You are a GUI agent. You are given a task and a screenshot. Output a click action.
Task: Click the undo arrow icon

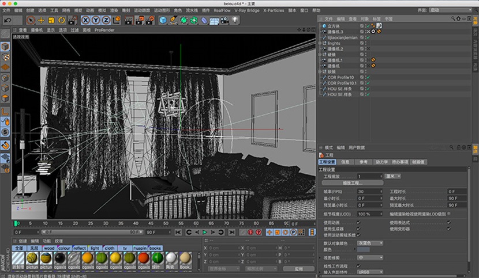coord(8,20)
